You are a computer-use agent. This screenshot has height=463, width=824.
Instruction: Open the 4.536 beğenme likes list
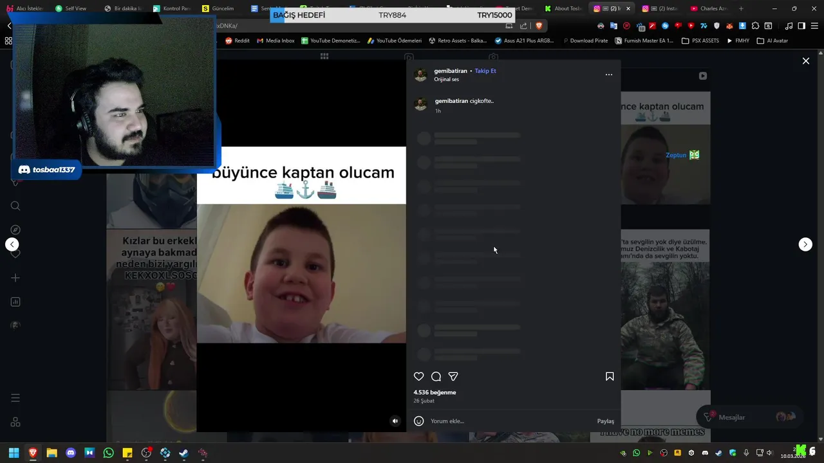tap(435, 392)
